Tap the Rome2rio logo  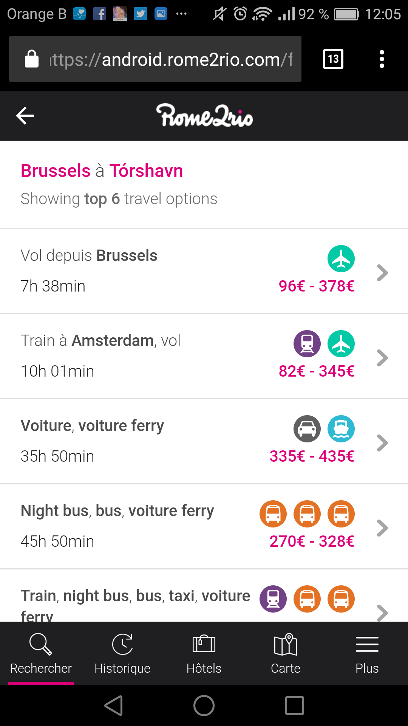point(204,116)
